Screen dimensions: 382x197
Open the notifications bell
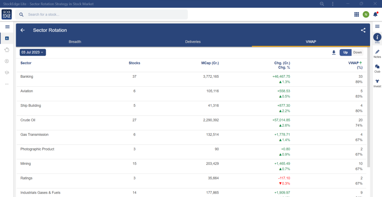point(375,15)
